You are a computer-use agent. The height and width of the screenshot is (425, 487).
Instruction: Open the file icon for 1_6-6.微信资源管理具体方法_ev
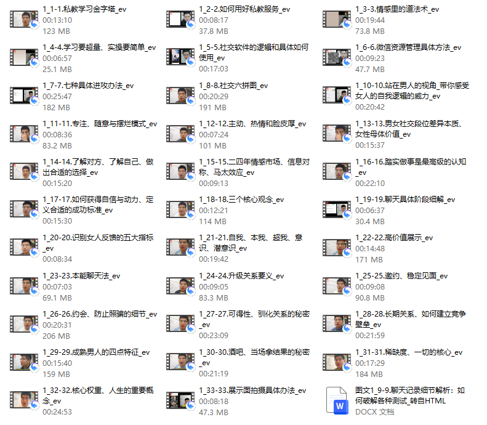(x=337, y=58)
